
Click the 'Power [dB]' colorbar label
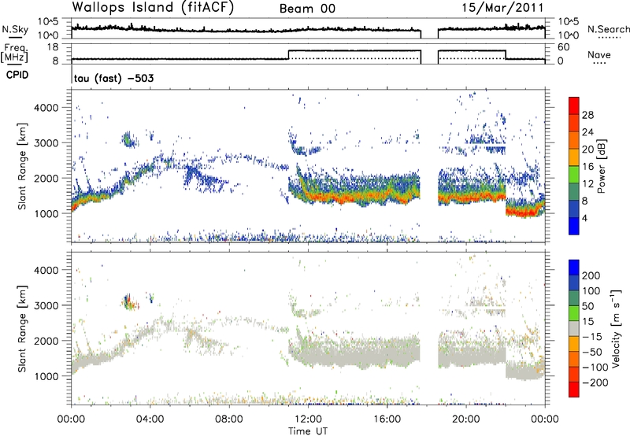pos(601,166)
